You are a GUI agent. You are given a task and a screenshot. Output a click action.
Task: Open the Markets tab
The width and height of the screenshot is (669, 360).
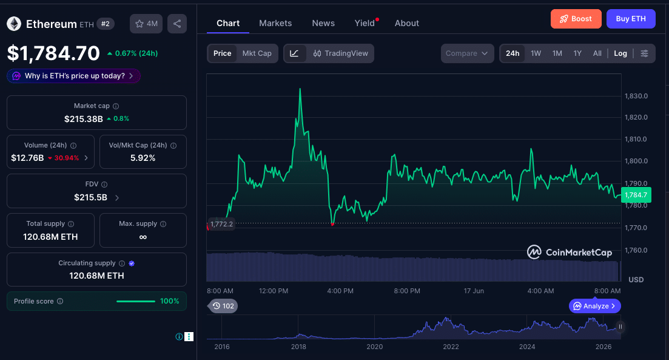[275, 24]
